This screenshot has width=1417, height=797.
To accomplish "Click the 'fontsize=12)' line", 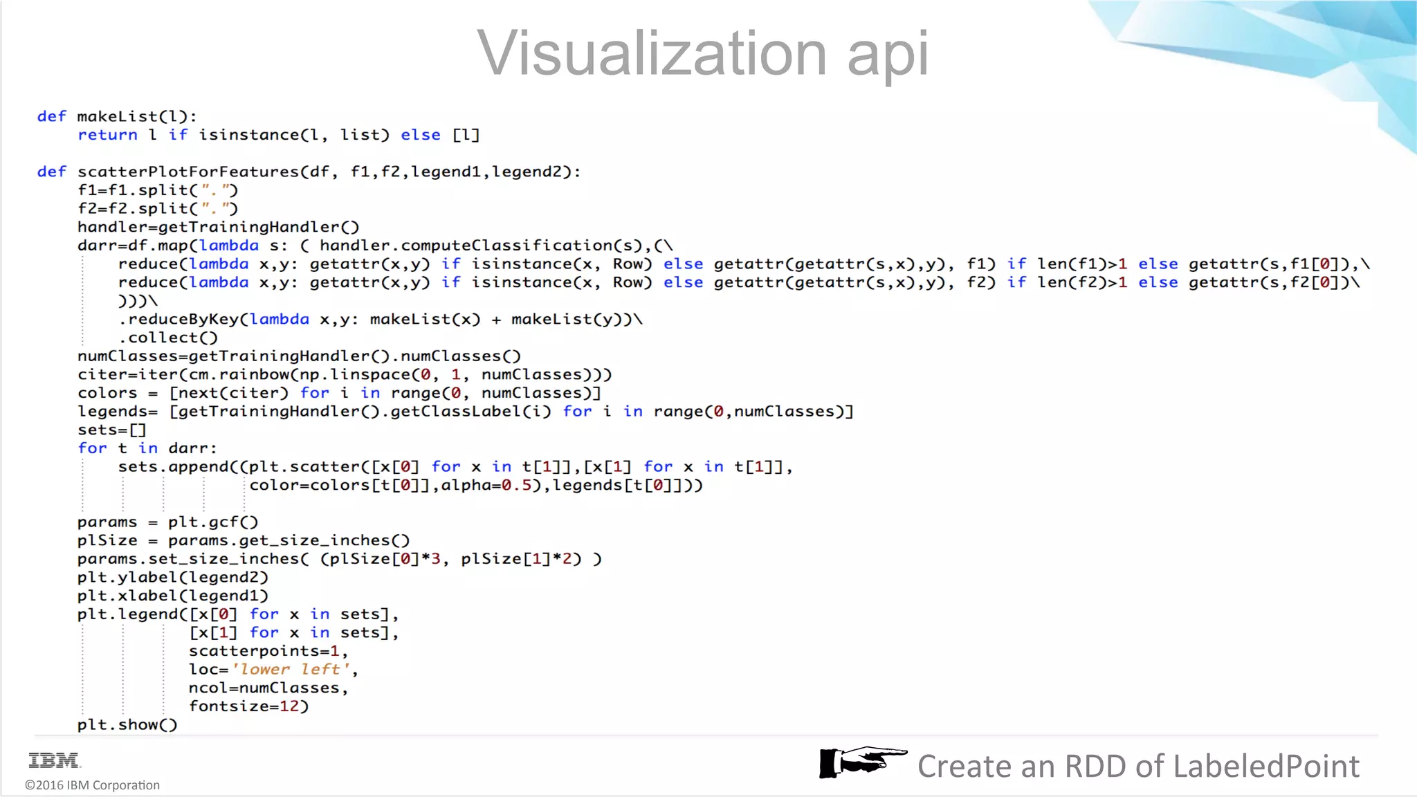I will [249, 706].
